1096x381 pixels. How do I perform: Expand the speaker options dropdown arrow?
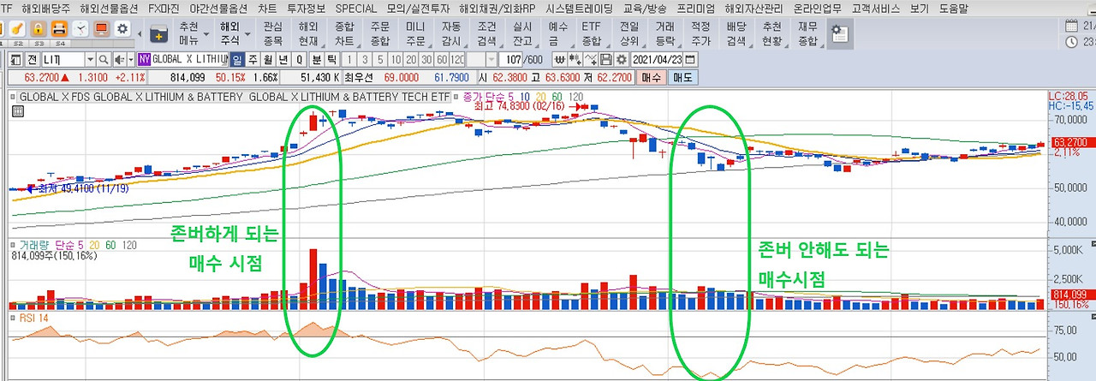coord(130,60)
